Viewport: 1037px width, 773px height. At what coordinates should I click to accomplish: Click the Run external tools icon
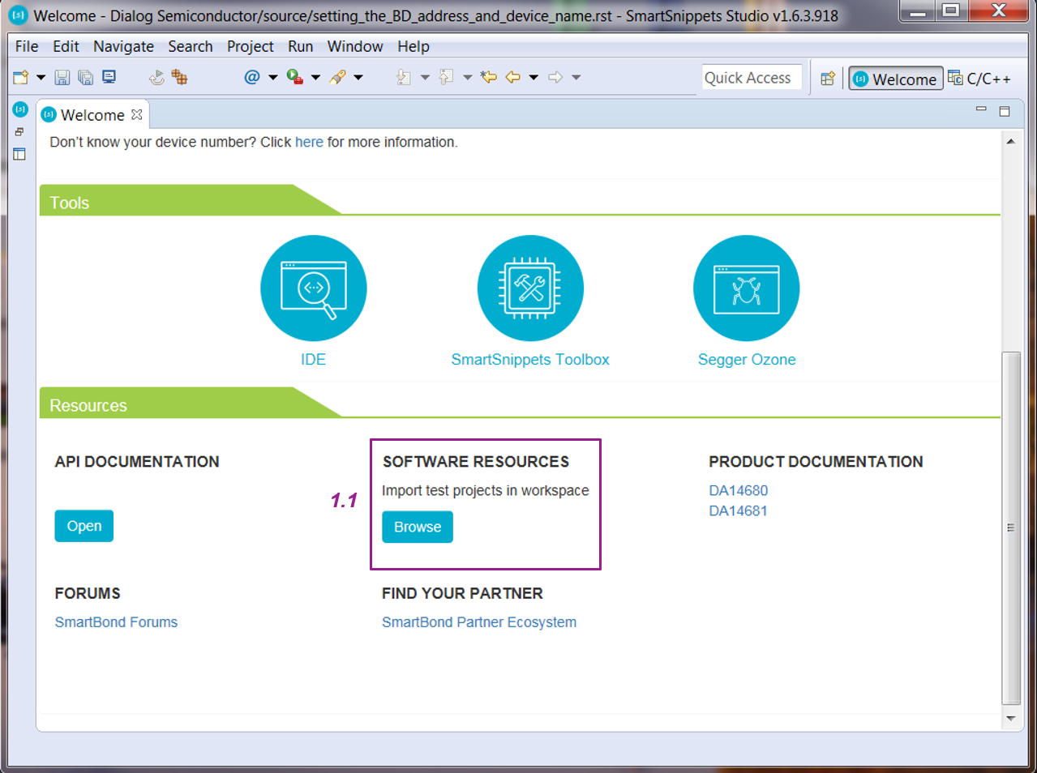click(295, 78)
